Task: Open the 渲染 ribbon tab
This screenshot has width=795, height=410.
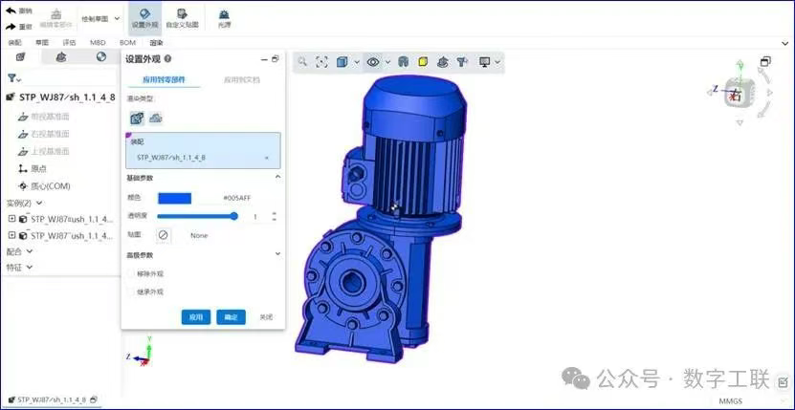Action: 156,43
